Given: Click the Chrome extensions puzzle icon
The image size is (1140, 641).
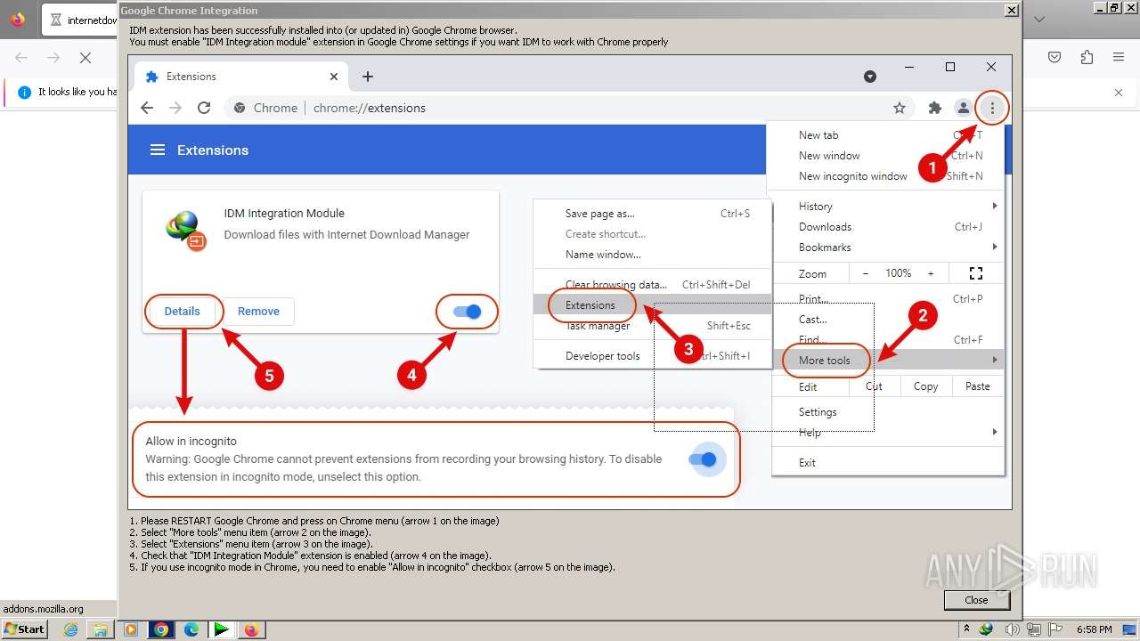Looking at the screenshot, I should 934,108.
